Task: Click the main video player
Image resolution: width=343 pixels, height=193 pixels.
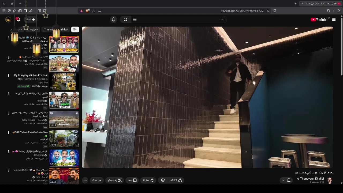Action: click(x=207, y=97)
